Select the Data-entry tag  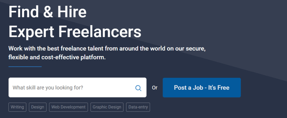coord(138,107)
